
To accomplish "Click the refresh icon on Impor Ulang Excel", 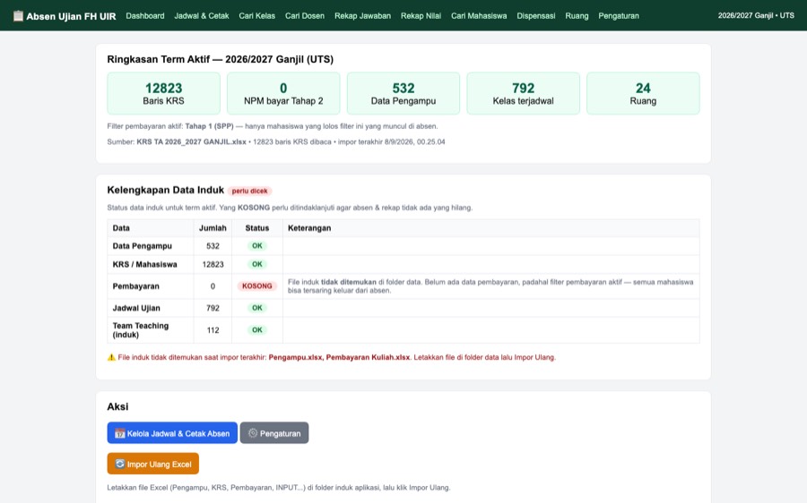I will pyautogui.click(x=119, y=464).
